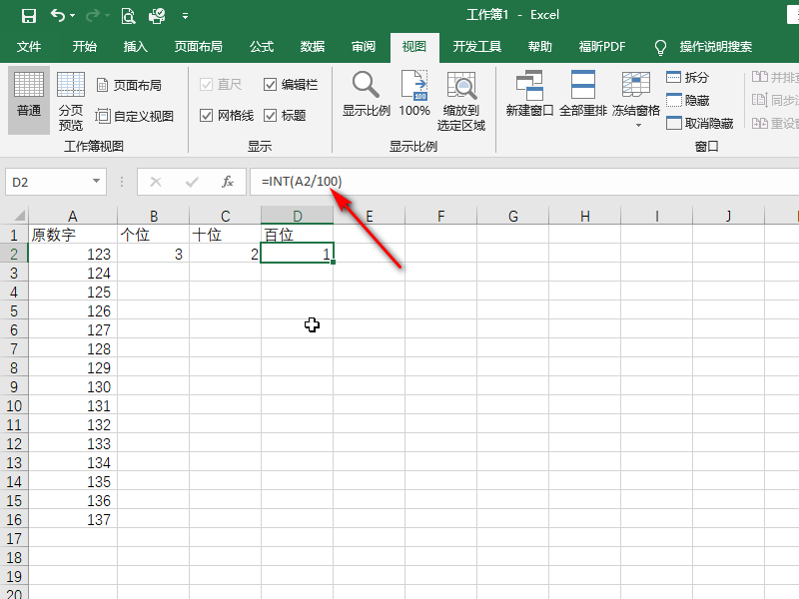Click 全部重排 arrange all icon
This screenshot has width=799, height=599.
point(583,94)
